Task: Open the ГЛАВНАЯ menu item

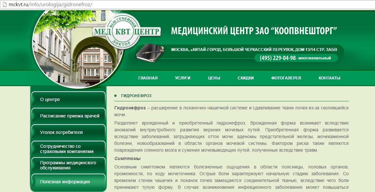Action: point(148,78)
